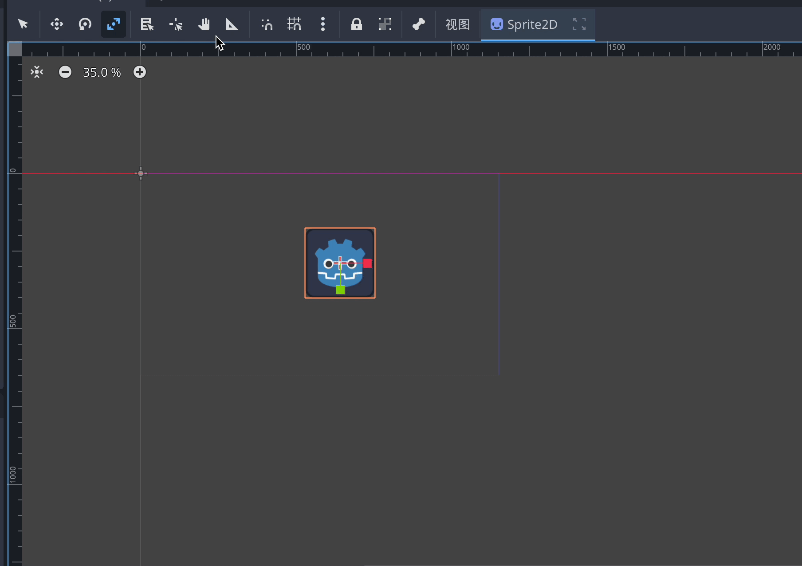The width and height of the screenshot is (802, 566).
Task: Open the 视图 view menu
Action: click(457, 24)
